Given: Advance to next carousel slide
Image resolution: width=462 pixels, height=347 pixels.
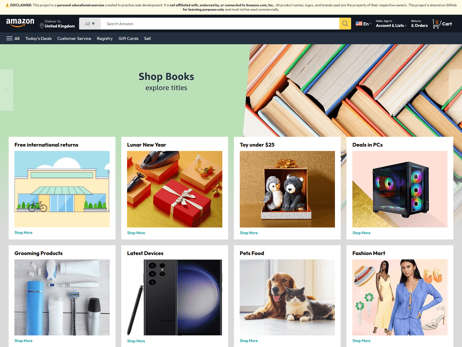Looking at the screenshot, I should [x=455, y=90].
